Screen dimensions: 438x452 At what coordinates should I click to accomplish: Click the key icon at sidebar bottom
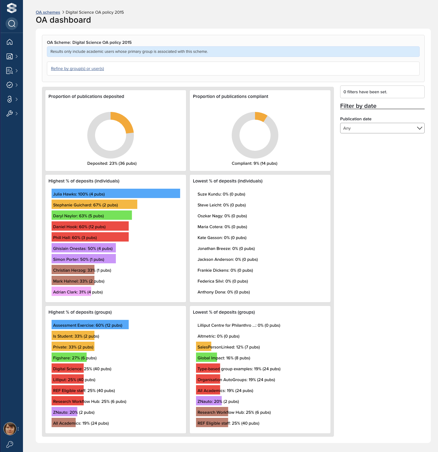[x=10, y=444]
